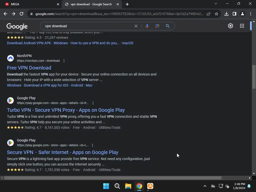
Task: Click the muted volume tray icon
Action: pos(227,186)
